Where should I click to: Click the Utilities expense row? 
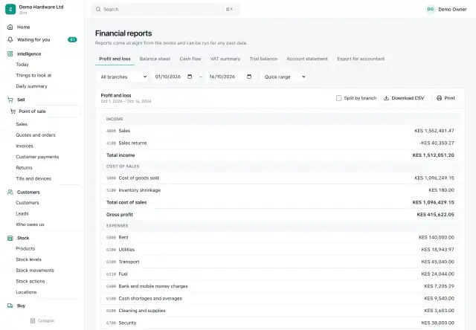[x=280, y=250]
